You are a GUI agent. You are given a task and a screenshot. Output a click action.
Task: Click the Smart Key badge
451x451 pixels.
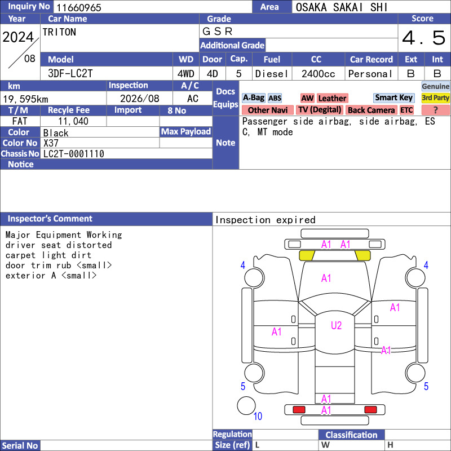[x=393, y=98]
